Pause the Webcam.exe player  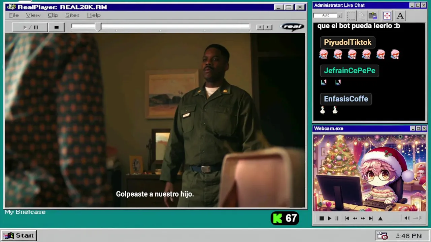(337, 218)
